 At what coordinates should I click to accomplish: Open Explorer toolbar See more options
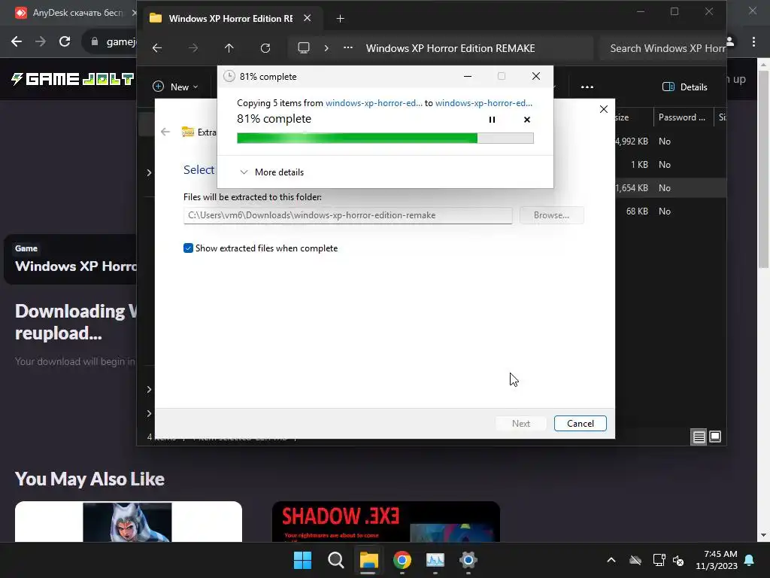pos(587,87)
